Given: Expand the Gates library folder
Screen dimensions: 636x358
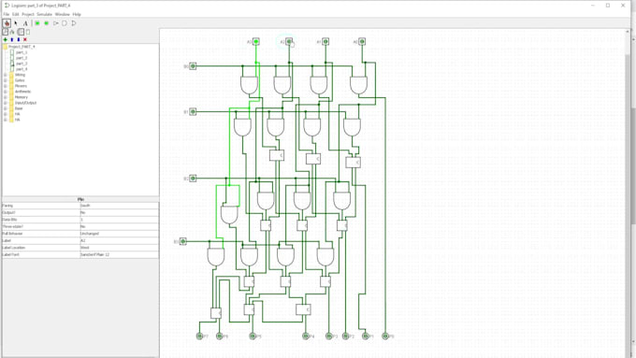Looking at the screenshot, I should click(6, 80).
